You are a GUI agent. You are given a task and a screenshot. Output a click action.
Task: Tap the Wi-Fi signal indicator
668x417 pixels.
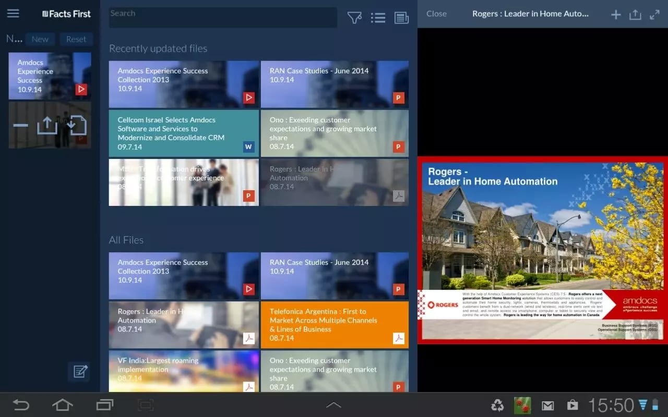pos(643,405)
